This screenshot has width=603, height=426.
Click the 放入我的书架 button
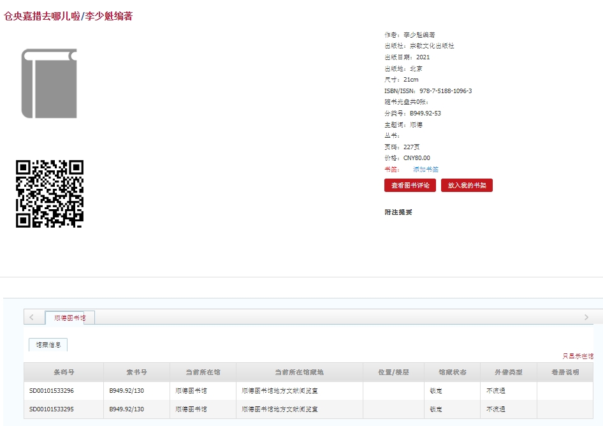click(x=467, y=185)
